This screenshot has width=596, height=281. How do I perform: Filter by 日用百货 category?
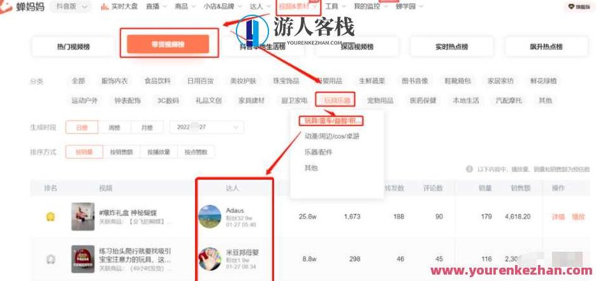(200, 81)
